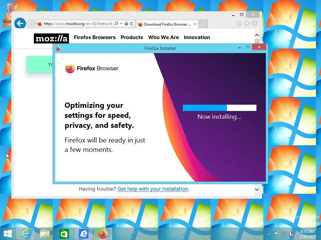Open Favorites star in Internet Explorer

coord(247,23)
